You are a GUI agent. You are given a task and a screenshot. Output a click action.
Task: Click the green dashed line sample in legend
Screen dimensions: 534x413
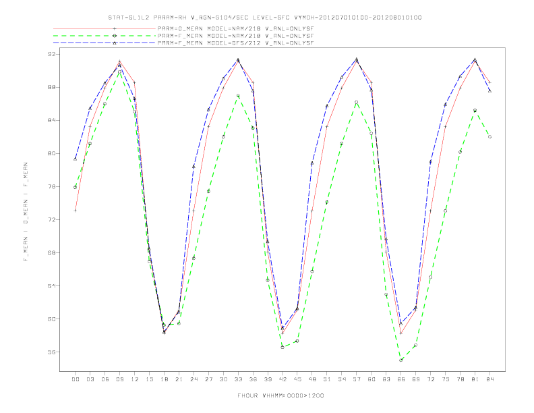(x=105, y=36)
